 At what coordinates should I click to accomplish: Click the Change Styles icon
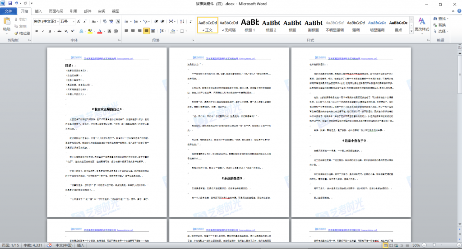[422, 23]
